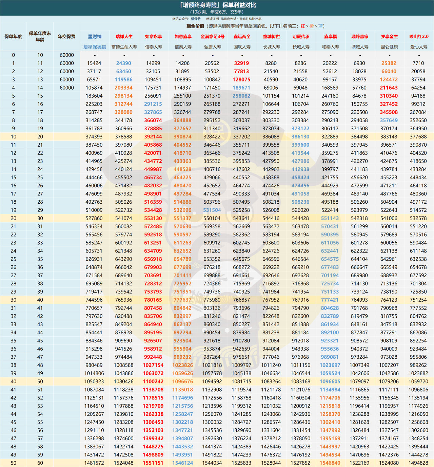Click the blue value 531504
434x467 pixels.
[x=212, y=210]
